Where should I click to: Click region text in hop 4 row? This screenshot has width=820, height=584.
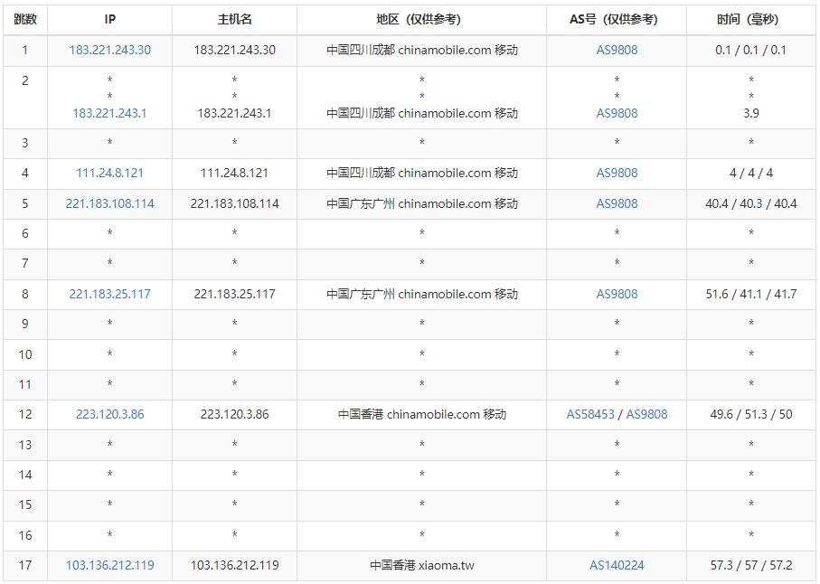click(421, 173)
